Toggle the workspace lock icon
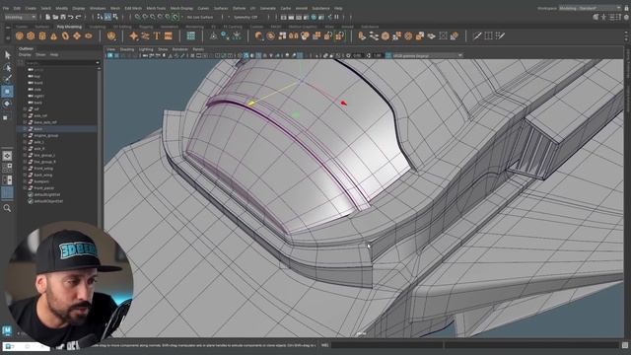Image resolution: width=631 pixels, height=355 pixels. (x=626, y=8)
